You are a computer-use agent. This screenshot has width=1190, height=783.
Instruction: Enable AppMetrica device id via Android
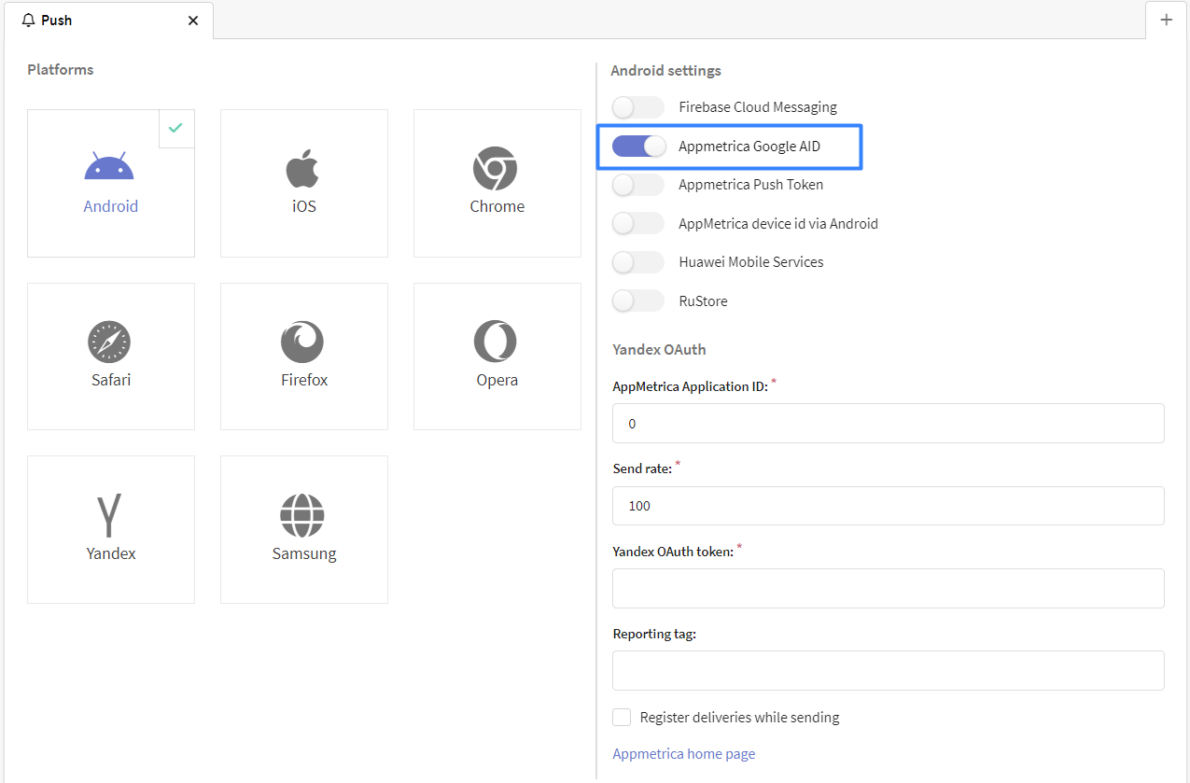pyautogui.click(x=638, y=224)
